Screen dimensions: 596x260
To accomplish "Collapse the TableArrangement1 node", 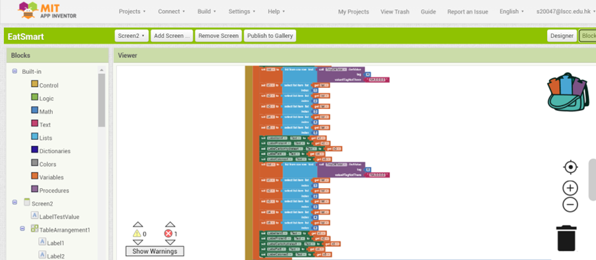I will (x=22, y=229).
